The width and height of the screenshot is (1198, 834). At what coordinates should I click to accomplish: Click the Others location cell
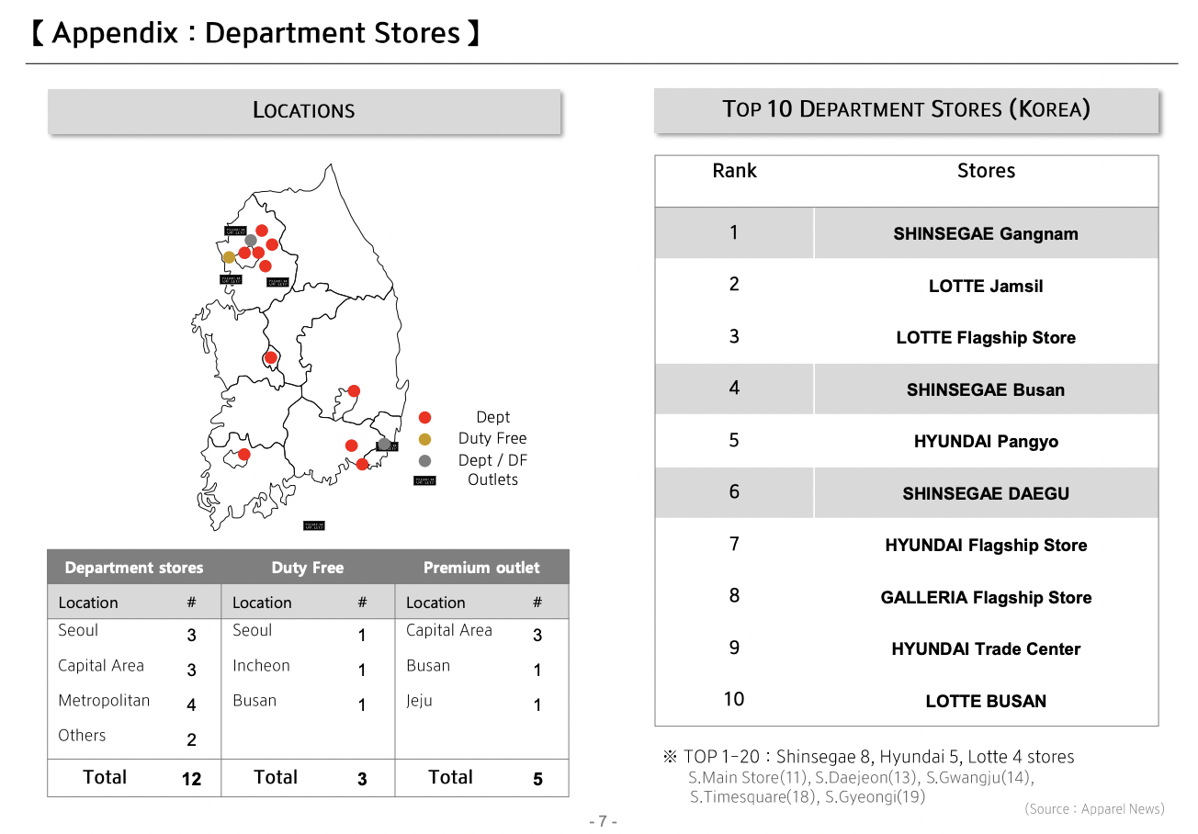pyautogui.click(x=82, y=736)
